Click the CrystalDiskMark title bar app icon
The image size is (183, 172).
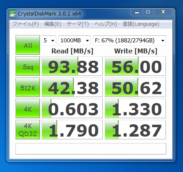(13, 14)
